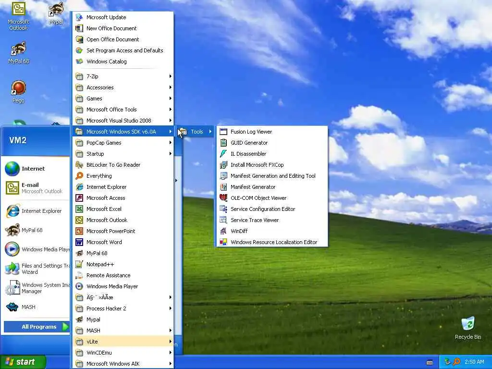Expand Process Hacker 2 submenu arrow

click(x=171, y=308)
